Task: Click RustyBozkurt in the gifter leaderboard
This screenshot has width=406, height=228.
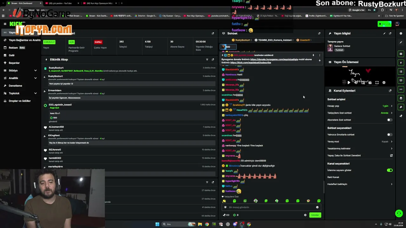Action: (x=242, y=40)
